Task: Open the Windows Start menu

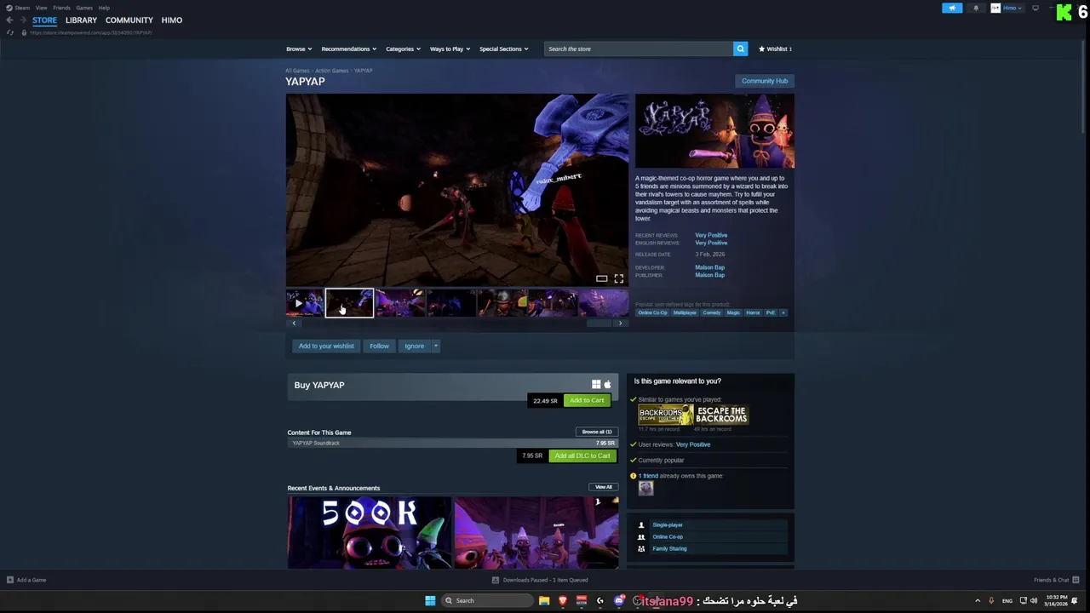Action: click(x=430, y=600)
